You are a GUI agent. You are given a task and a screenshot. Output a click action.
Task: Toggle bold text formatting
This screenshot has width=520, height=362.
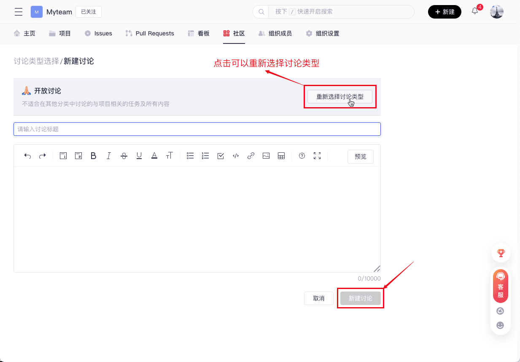point(94,156)
